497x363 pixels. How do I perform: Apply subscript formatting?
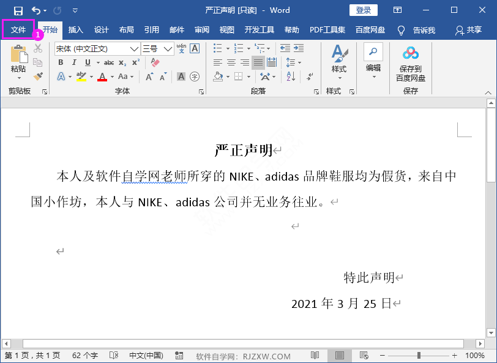click(x=122, y=62)
